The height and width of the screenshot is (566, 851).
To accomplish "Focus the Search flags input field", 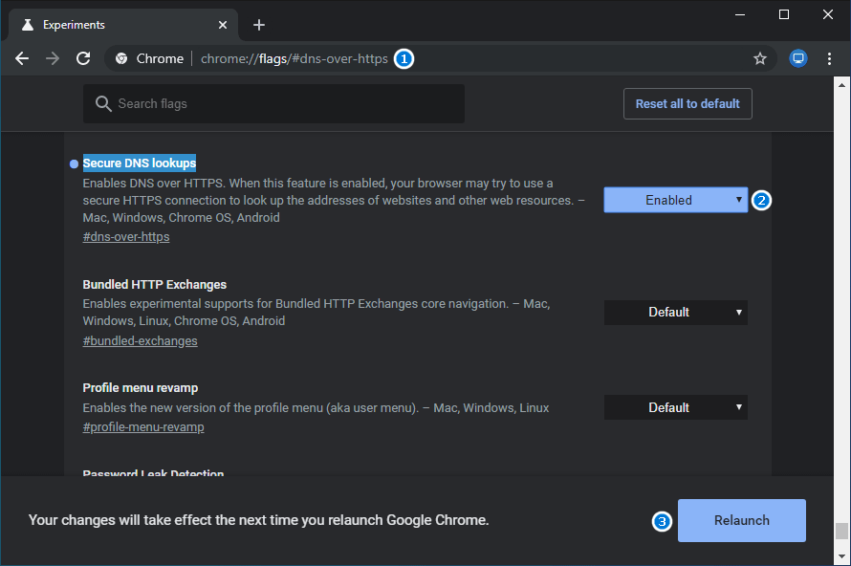I will coord(273,103).
